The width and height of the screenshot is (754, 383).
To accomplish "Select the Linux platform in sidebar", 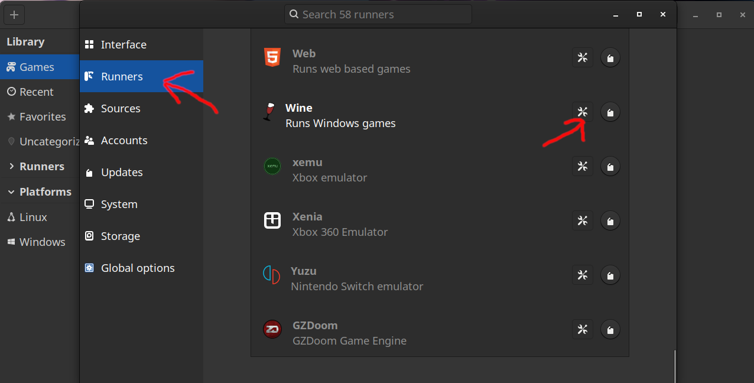I will [40, 217].
